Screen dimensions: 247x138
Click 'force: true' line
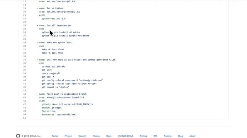[49, 111]
